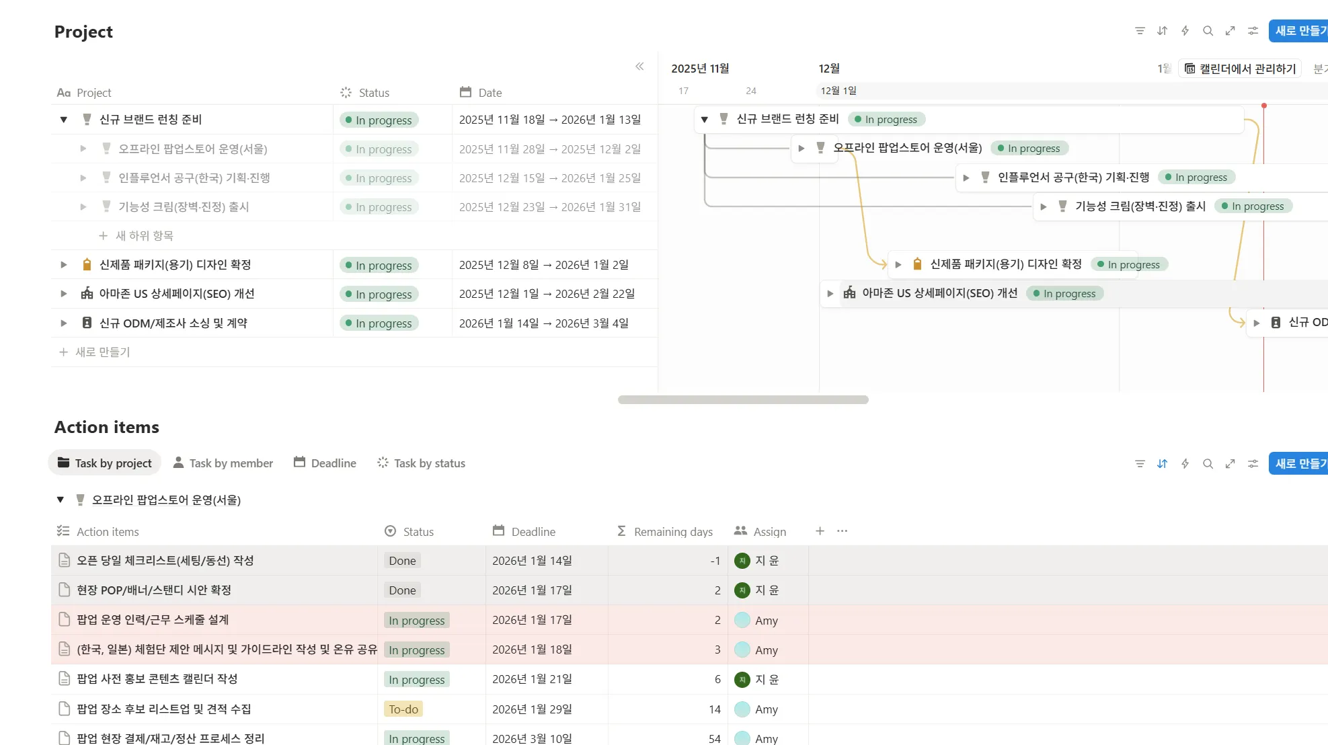
Task: Open automations lightning icon in Project toolbar
Action: click(1185, 31)
